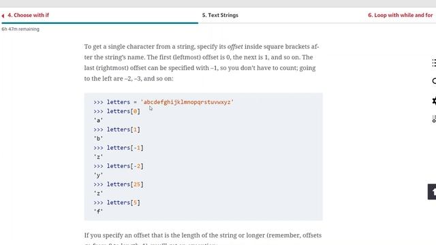Open the table of contents list icon
This screenshot has height=245, width=436.
434,63
